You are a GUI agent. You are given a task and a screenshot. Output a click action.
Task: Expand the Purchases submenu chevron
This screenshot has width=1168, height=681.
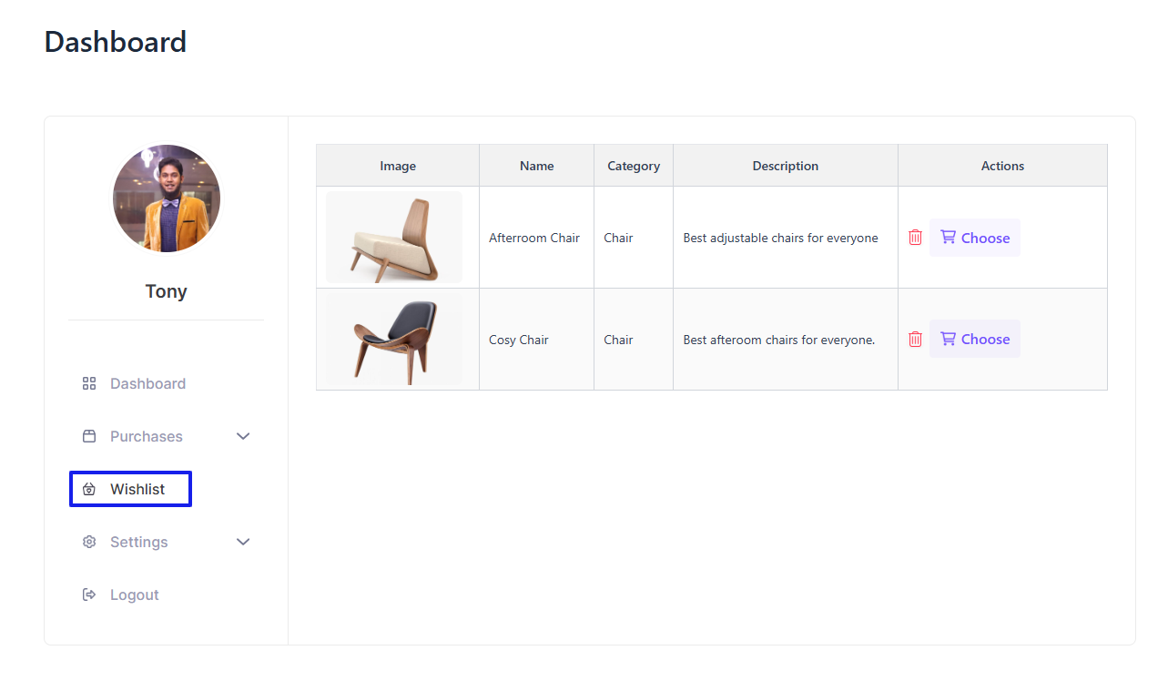tap(243, 437)
